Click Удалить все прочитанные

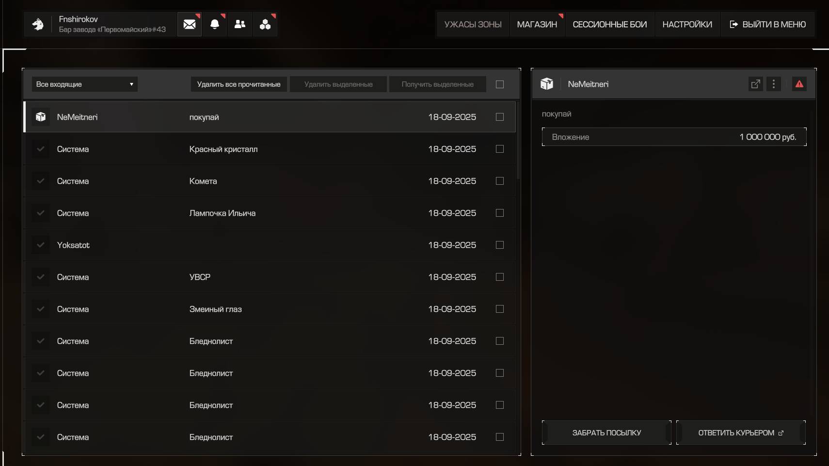pyautogui.click(x=239, y=84)
